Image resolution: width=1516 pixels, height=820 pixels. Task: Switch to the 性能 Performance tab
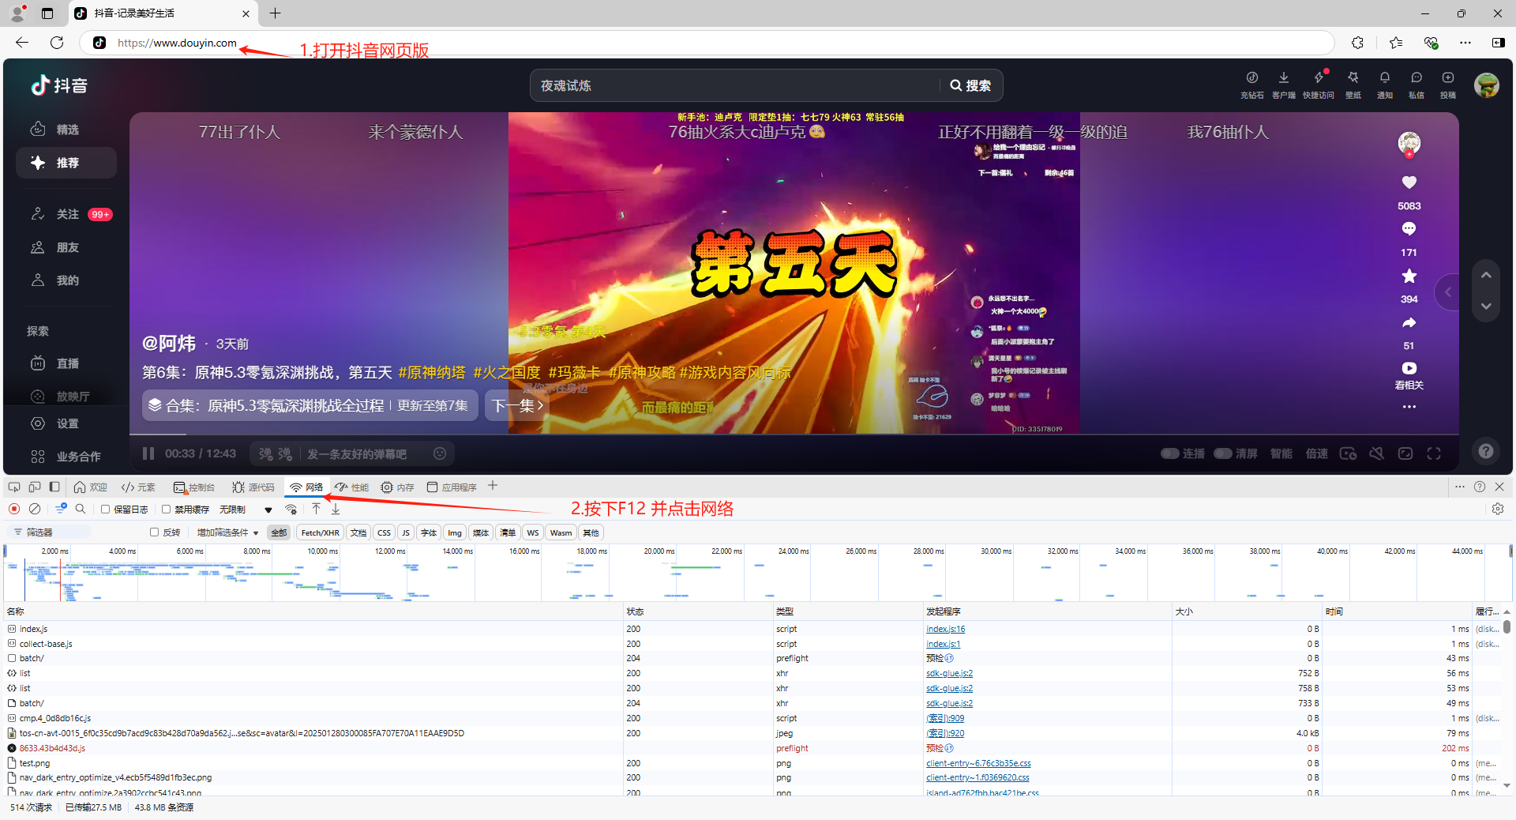tap(351, 487)
